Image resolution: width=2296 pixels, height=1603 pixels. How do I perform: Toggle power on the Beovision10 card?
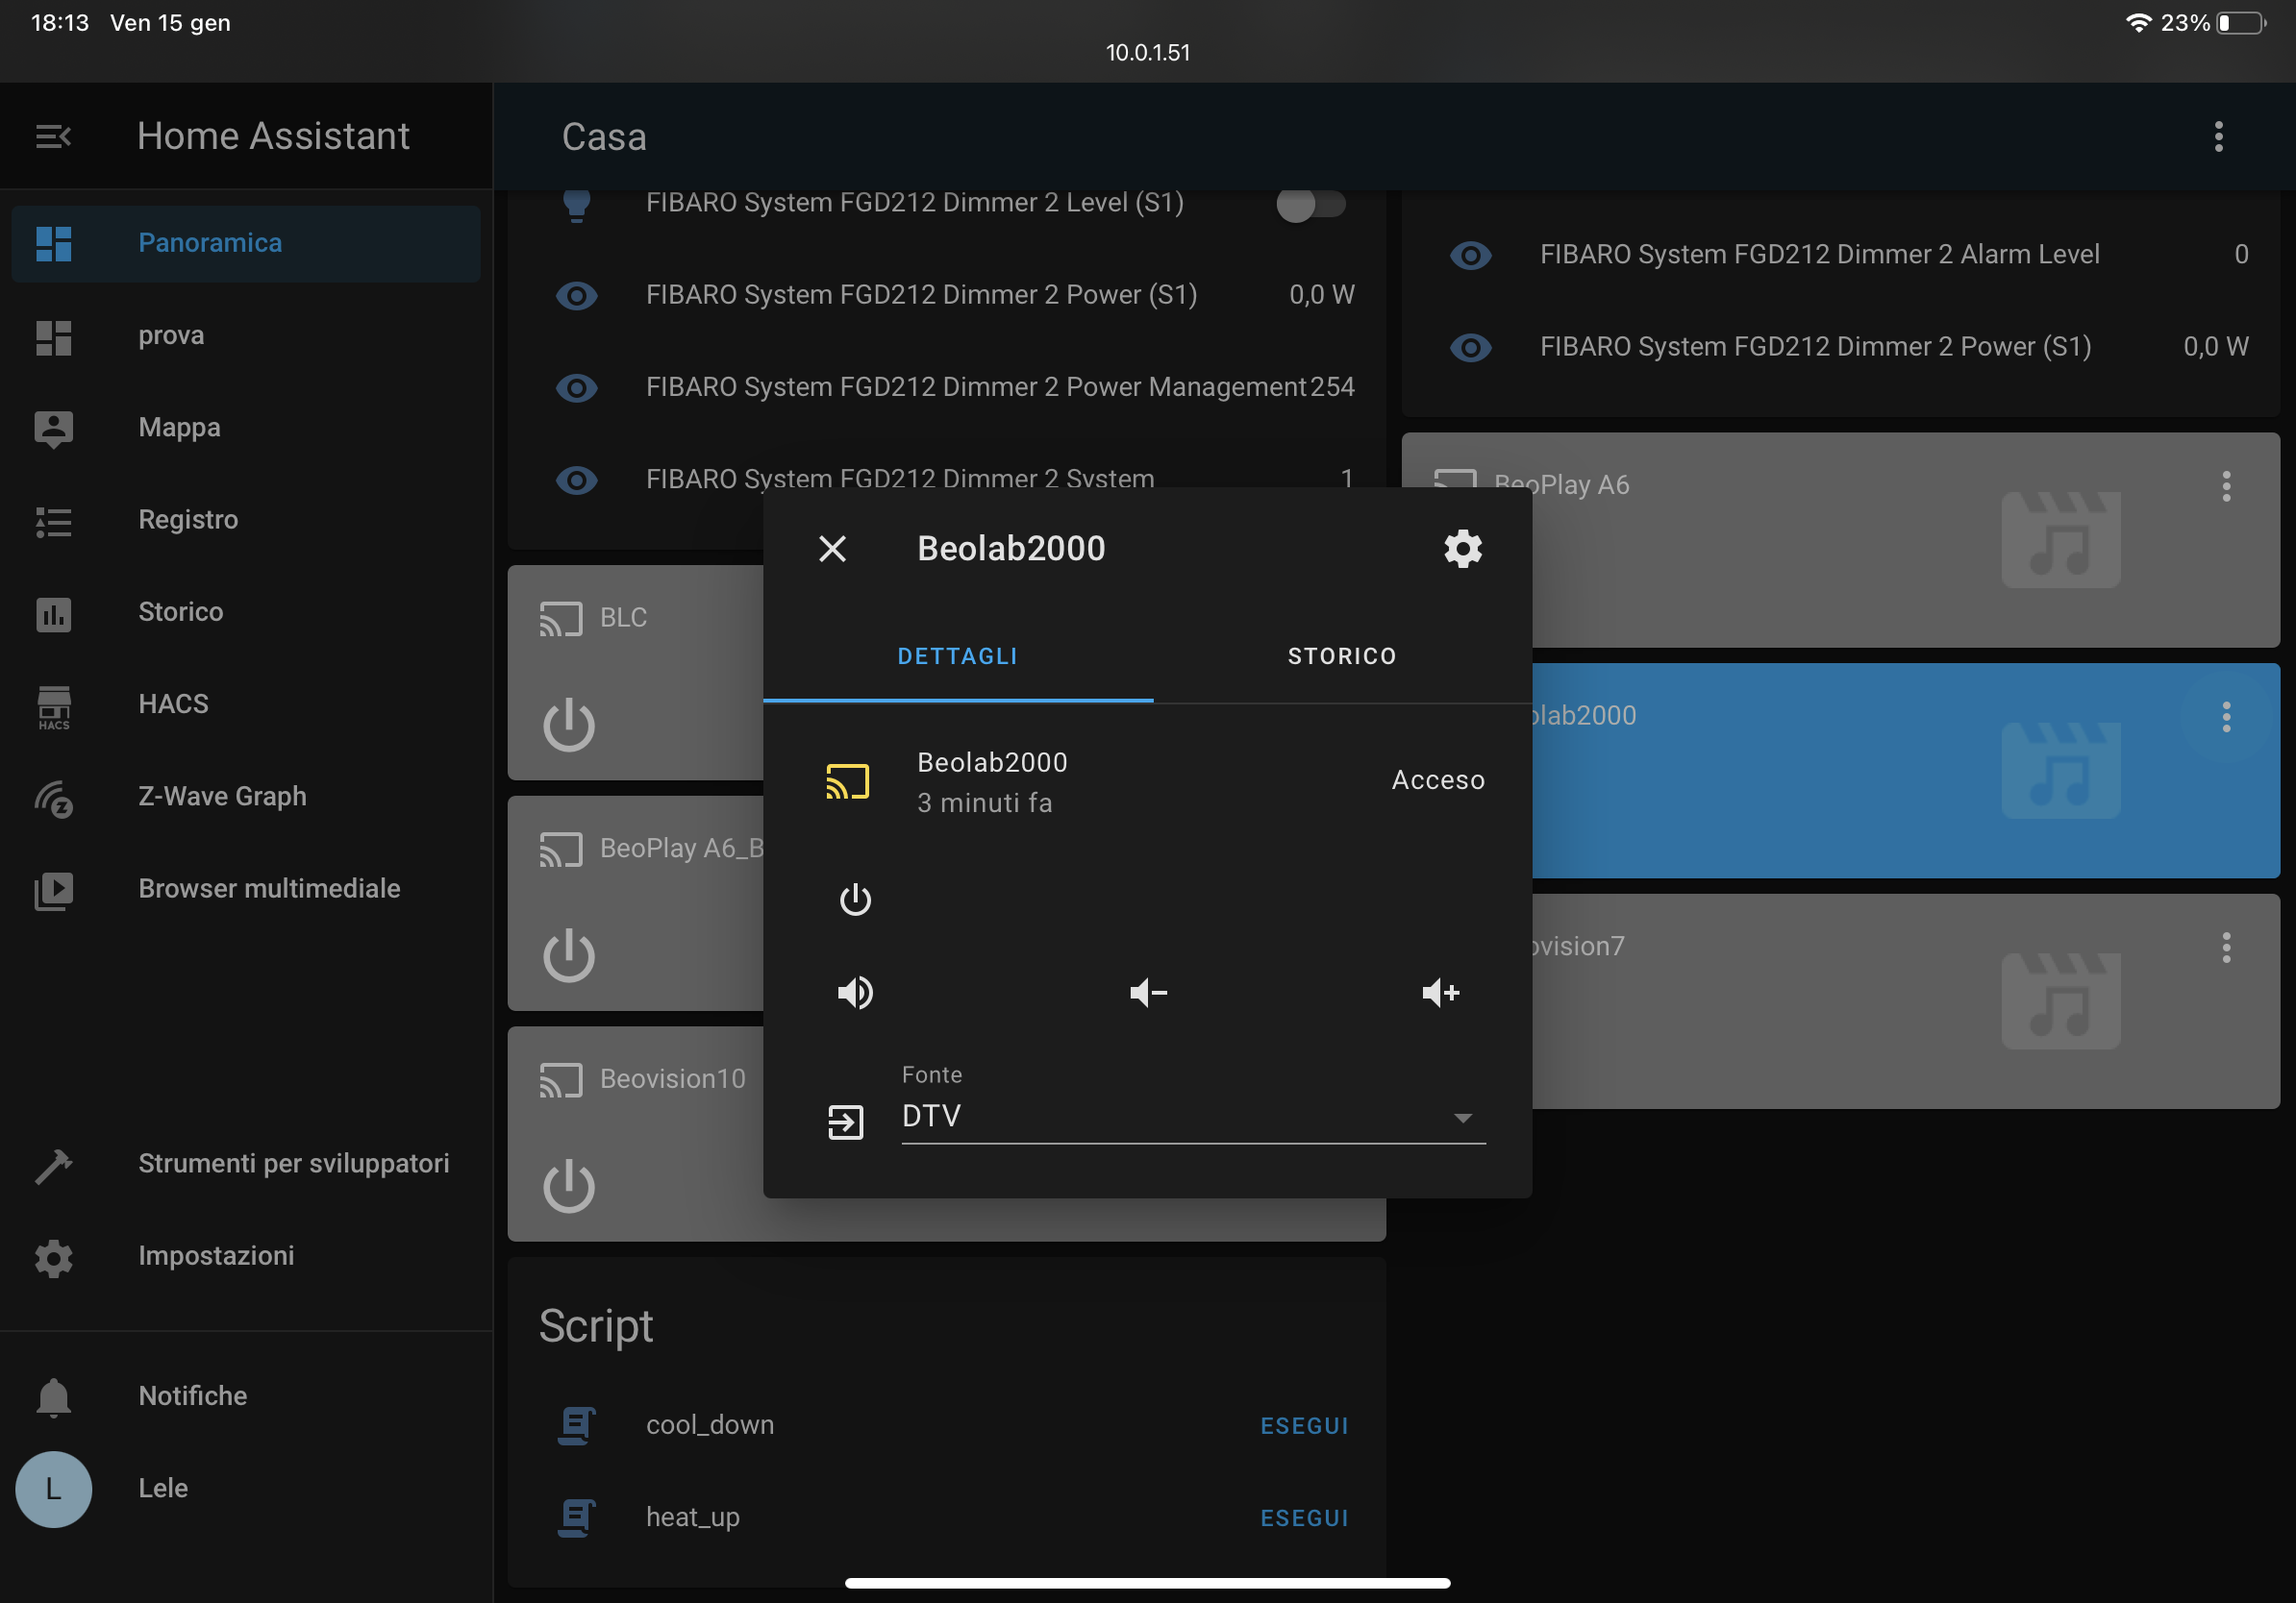[x=569, y=1187]
